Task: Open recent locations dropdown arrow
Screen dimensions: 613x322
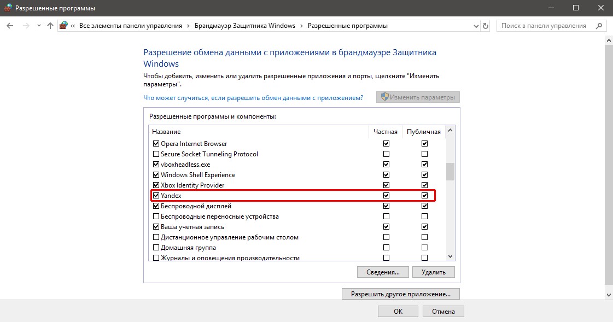Action: coord(38,26)
